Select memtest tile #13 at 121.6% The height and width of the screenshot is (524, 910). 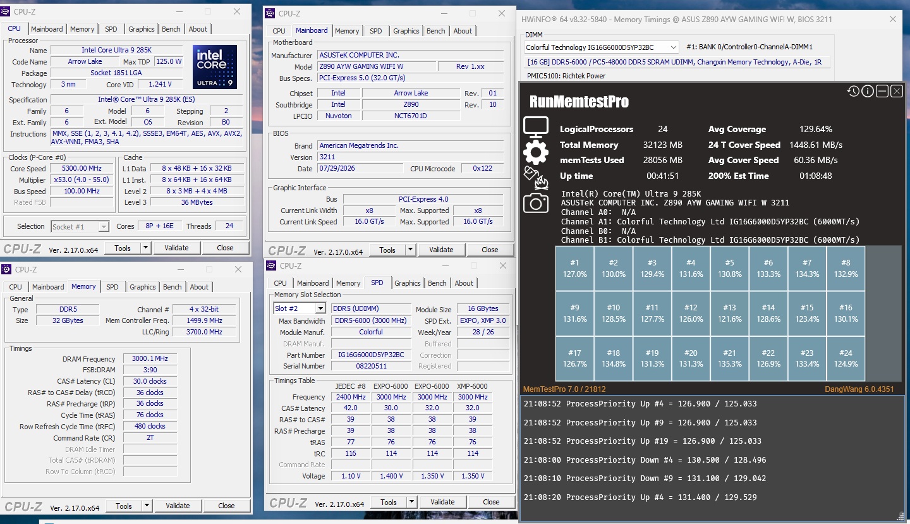(729, 314)
